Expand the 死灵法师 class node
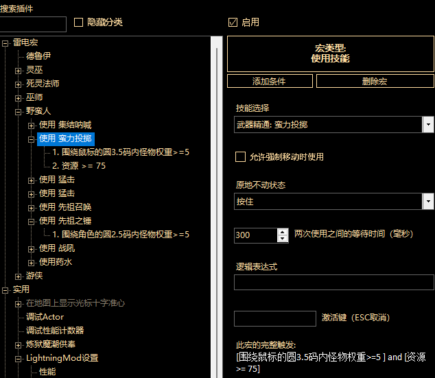 [x=19, y=84]
